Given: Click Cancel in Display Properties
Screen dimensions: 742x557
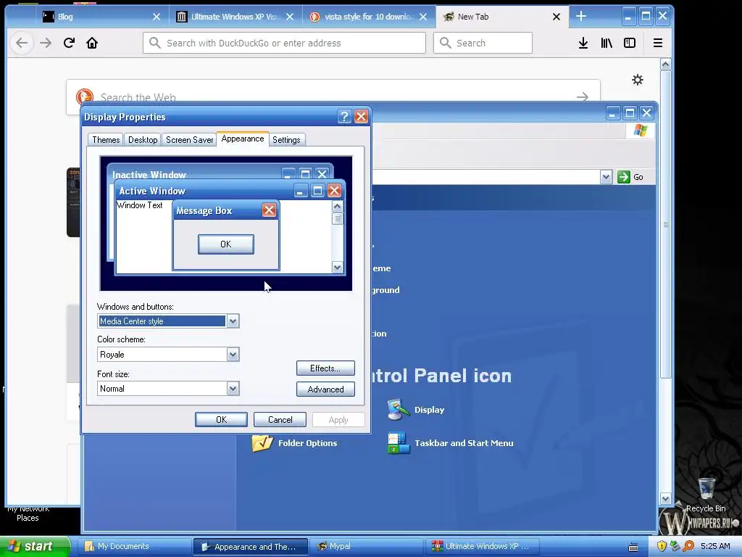Looking at the screenshot, I should coord(280,420).
